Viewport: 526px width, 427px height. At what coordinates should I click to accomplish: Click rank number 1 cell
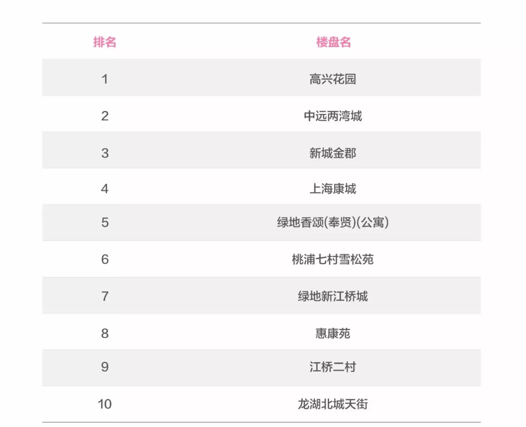[x=105, y=79]
